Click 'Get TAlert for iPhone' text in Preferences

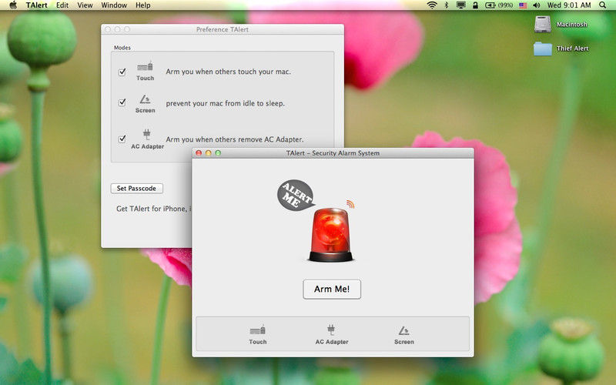(x=151, y=209)
